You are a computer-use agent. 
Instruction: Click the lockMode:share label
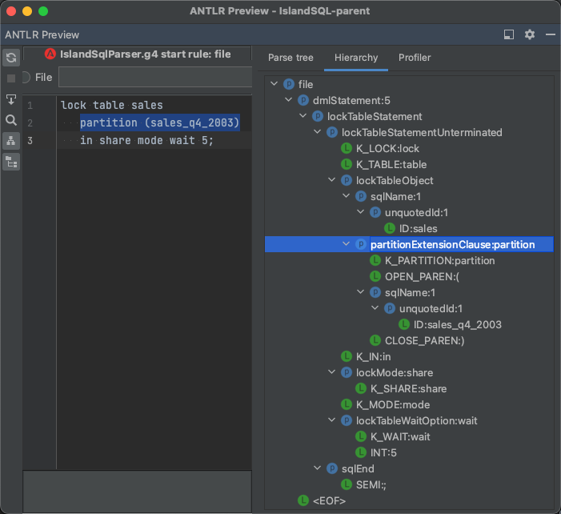(395, 372)
